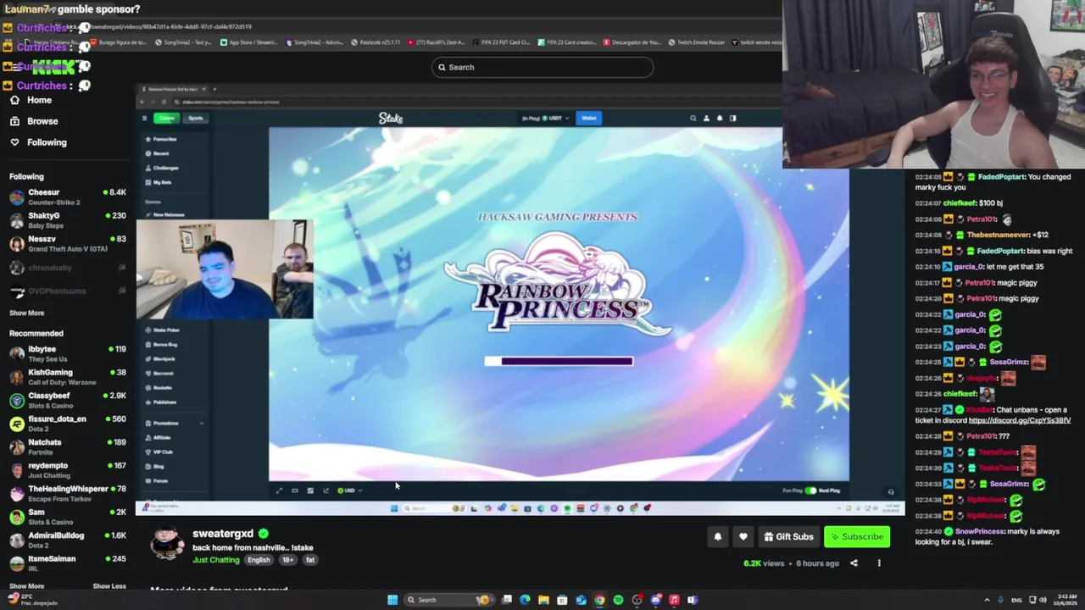1085x610 pixels.
Task: Follow sweatergxd with the heart icon
Action: pyautogui.click(x=743, y=536)
